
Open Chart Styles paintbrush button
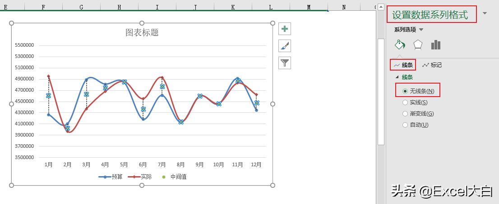point(285,46)
